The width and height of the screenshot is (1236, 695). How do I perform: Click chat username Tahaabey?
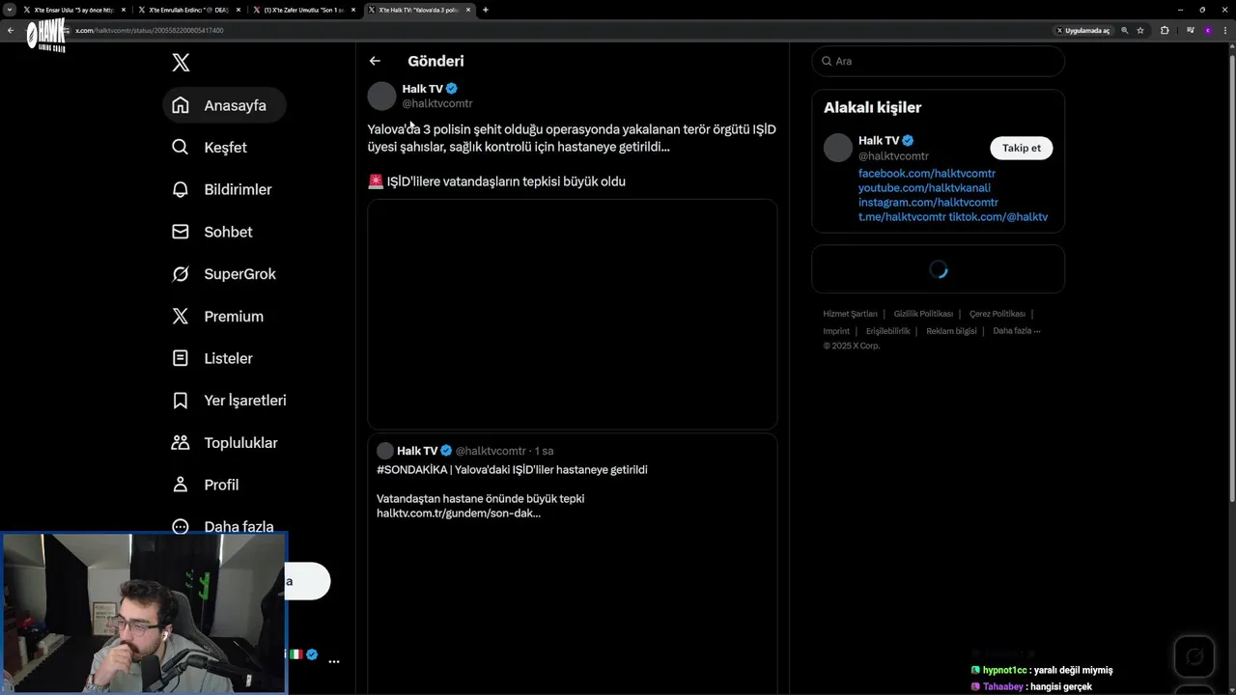(x=1003, y=687)
